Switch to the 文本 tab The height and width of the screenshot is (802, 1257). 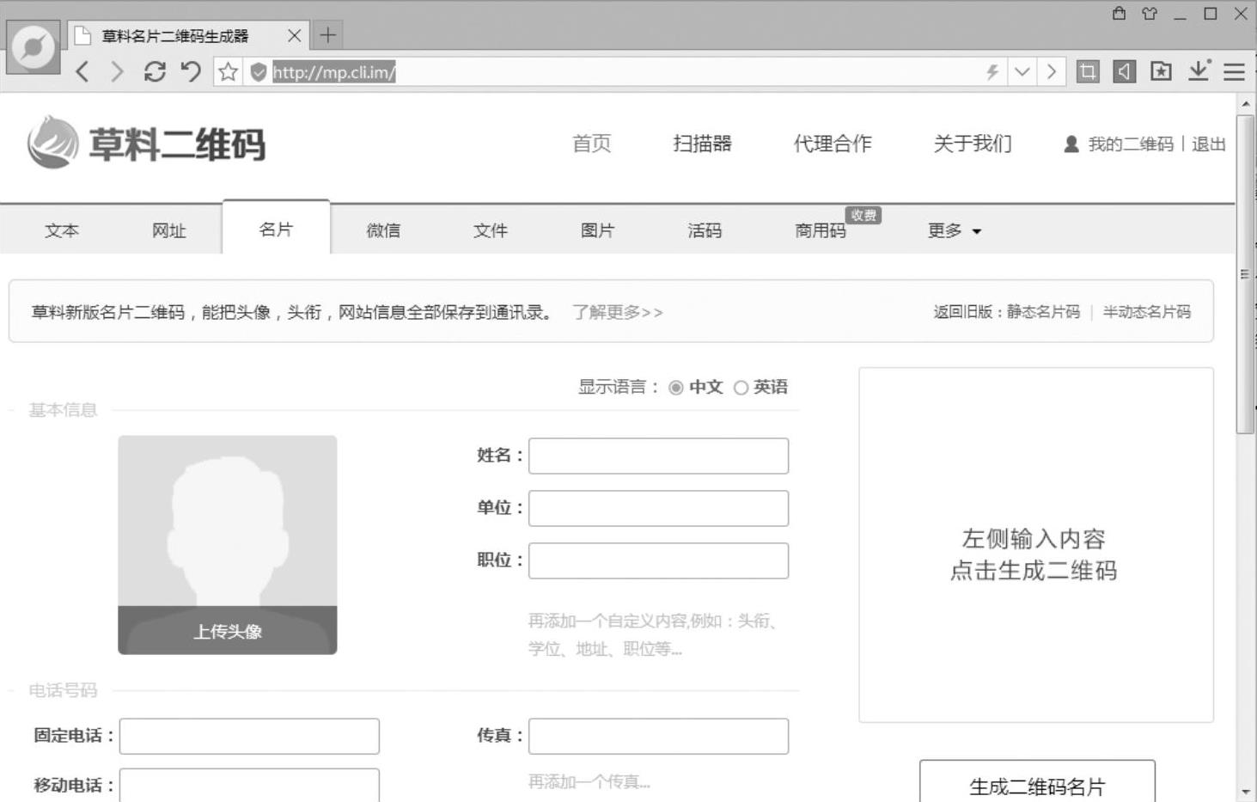[62, 230]
